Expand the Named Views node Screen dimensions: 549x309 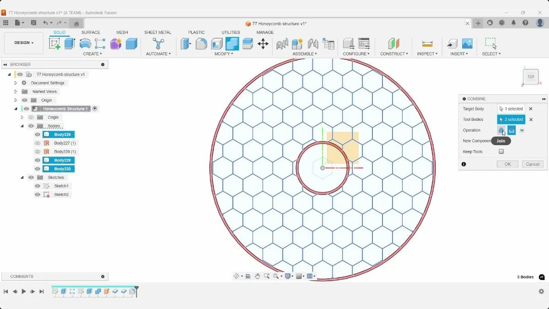point(16,92)
